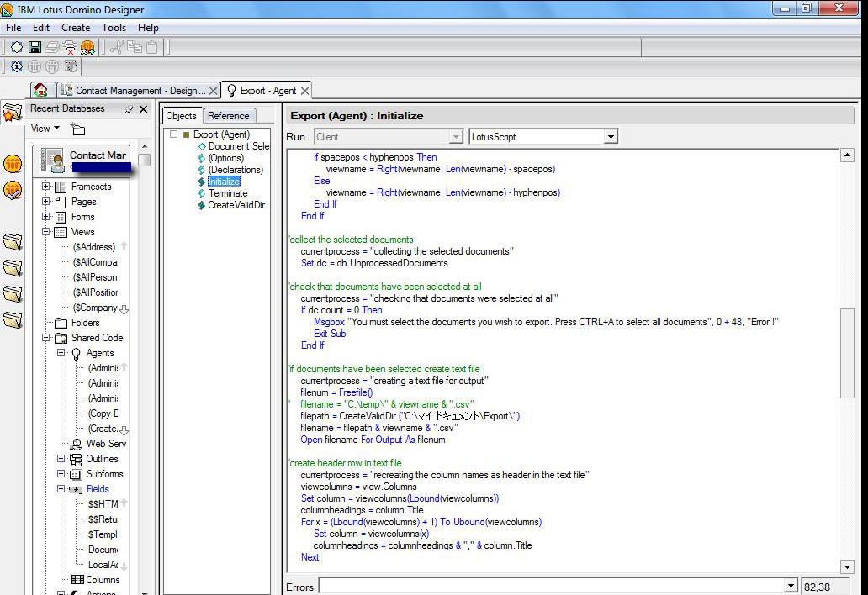Close the Contact Management Design tab

(x=213, y=91)
